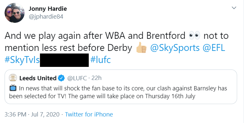Click the Leeds United crest avatar
This screenshot has width=244, height=123.
coord(13,78)
